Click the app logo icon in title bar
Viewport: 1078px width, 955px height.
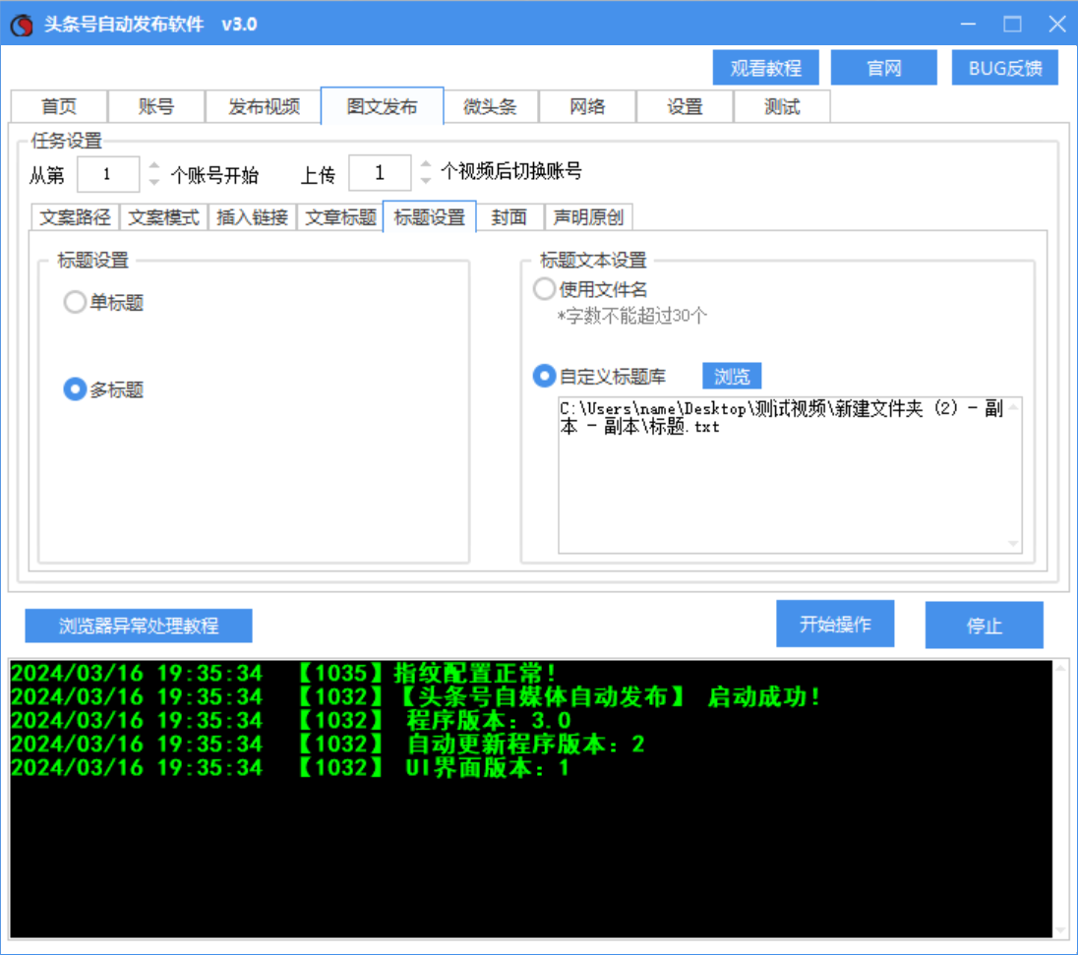click(22, 25)
